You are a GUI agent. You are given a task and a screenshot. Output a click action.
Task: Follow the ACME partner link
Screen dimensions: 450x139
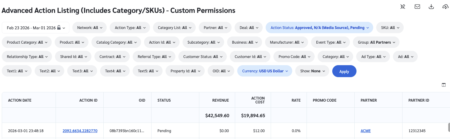[365, 131]
